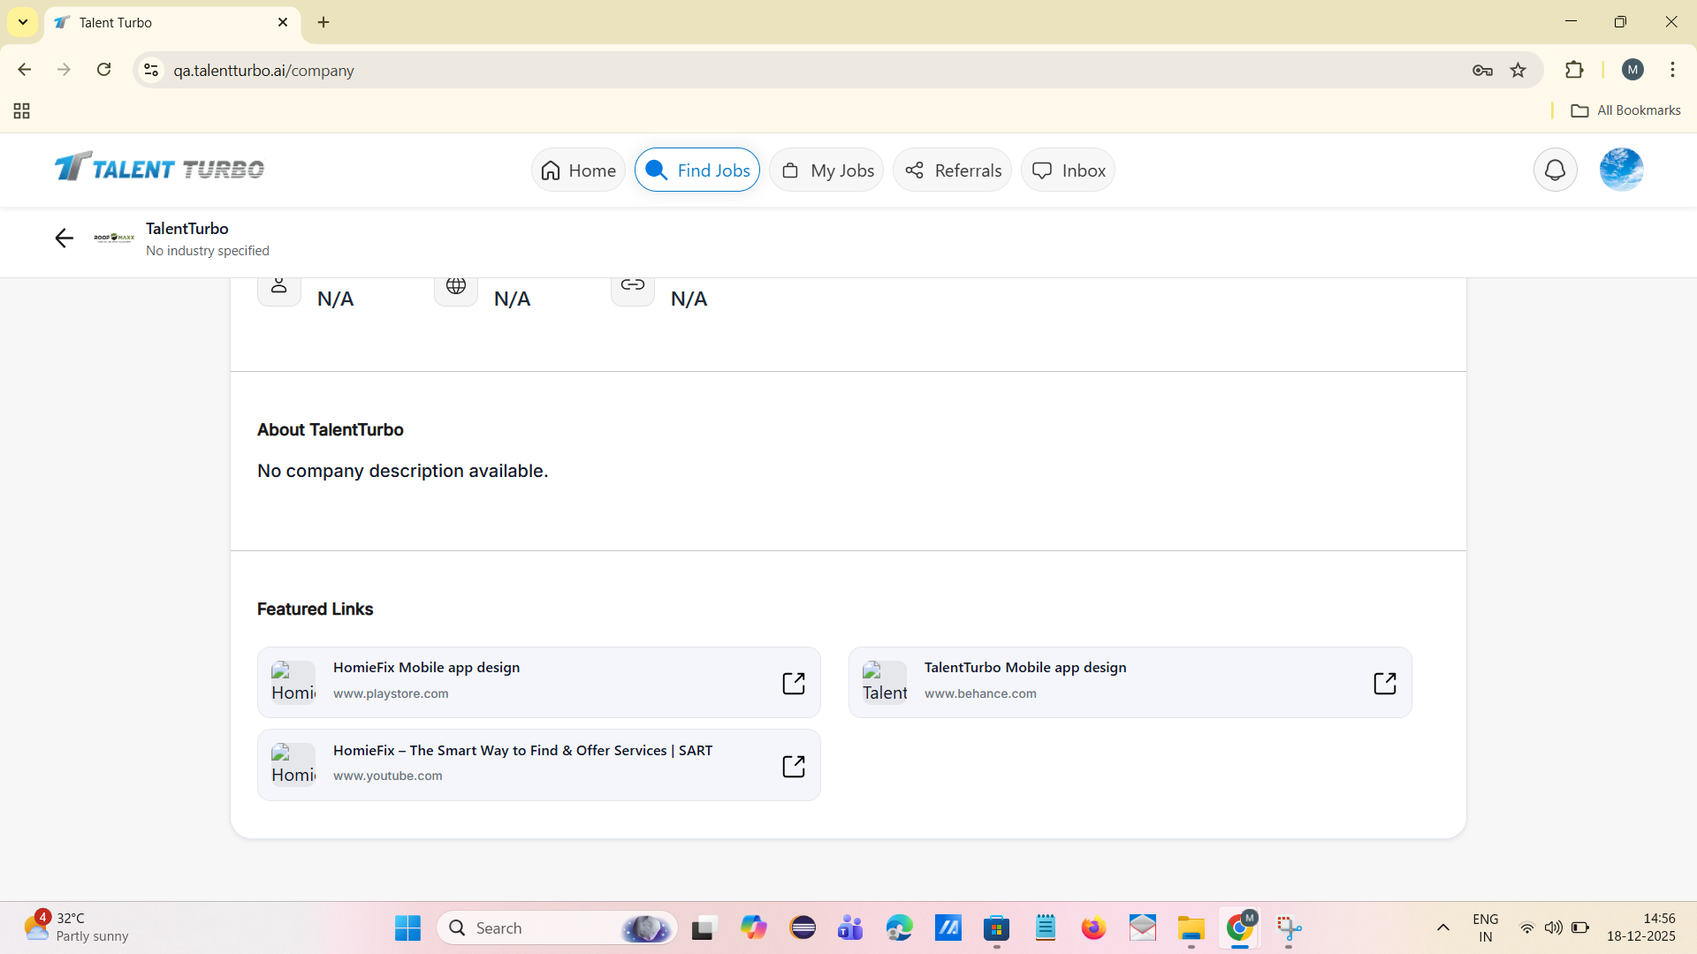Open HomieFix Smart Way youtube link

(539, 765)
